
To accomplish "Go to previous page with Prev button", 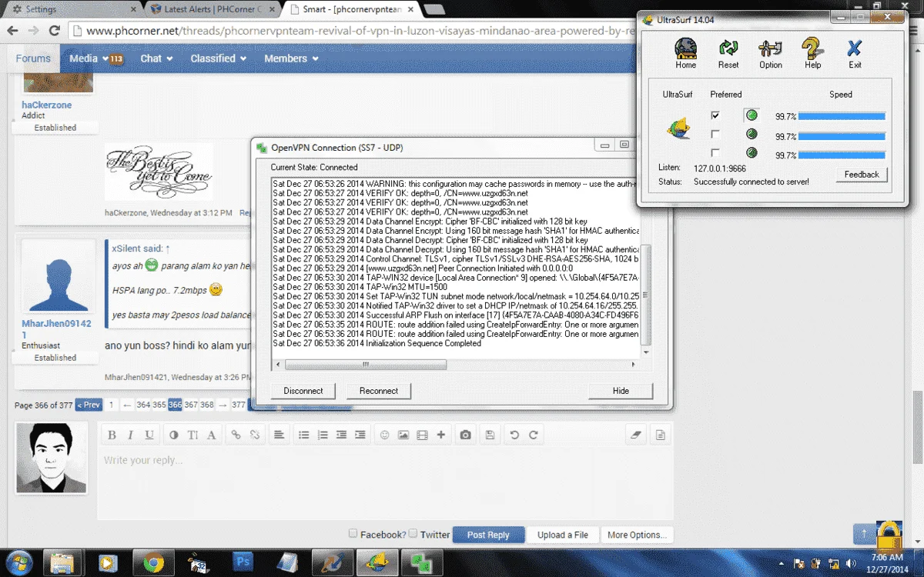I will 88,405.
